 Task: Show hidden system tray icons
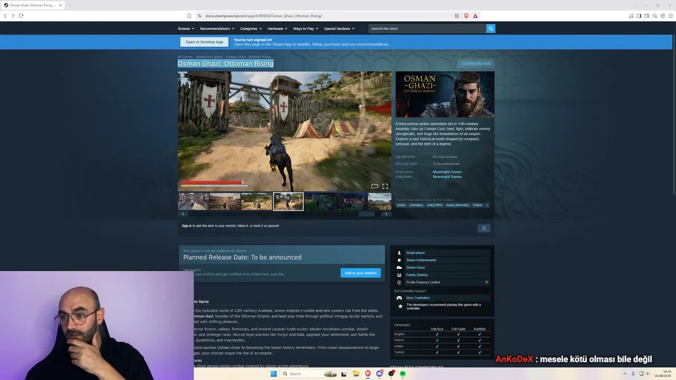click(625, 374)
